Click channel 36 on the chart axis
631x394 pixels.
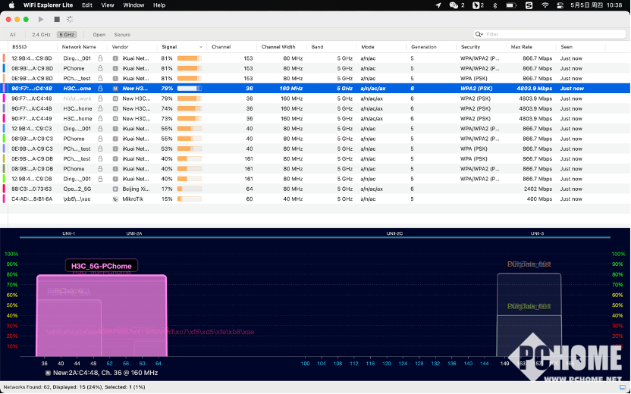(x=44, y=364)
